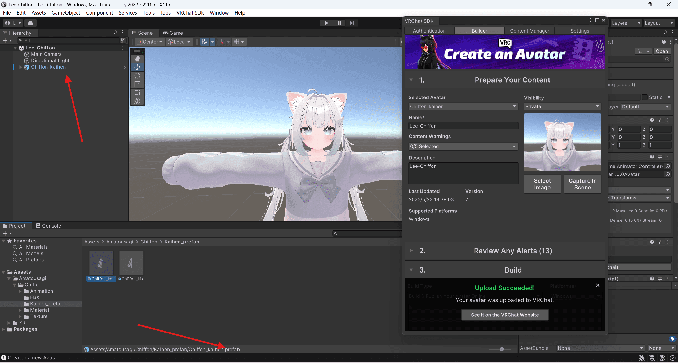
Task: Click the Capture In Scene button
Action: (x=583, y=184)
